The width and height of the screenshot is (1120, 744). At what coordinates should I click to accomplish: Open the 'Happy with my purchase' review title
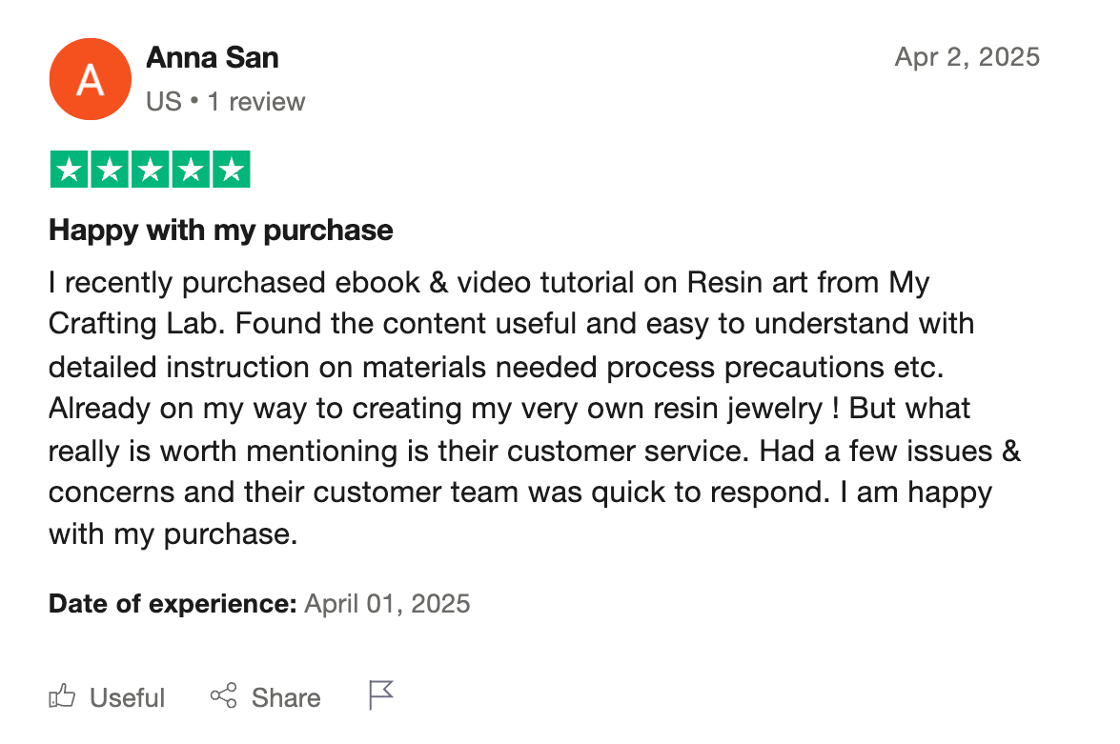click(x=221, y=230)
